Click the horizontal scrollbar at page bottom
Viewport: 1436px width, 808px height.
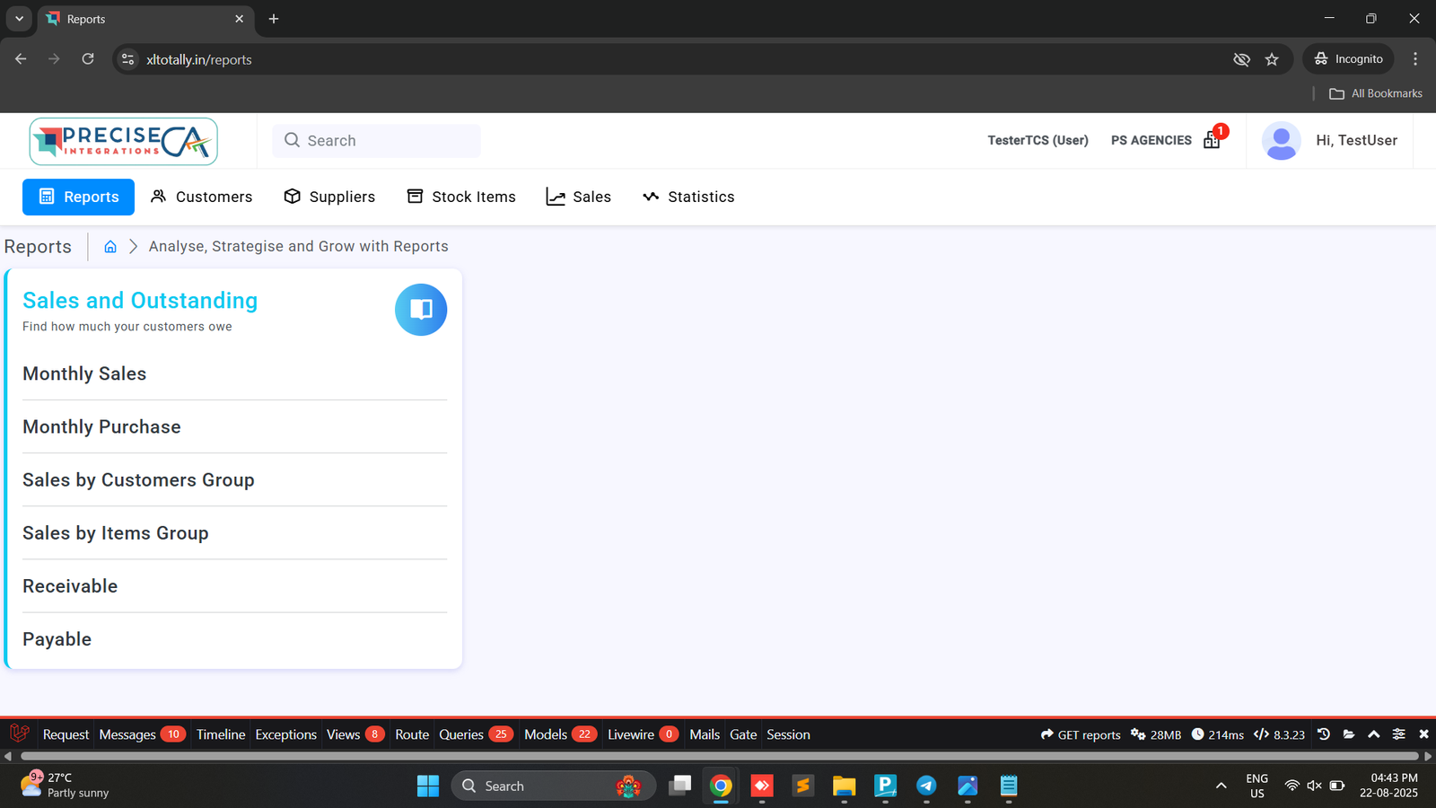tap(718, 757)
